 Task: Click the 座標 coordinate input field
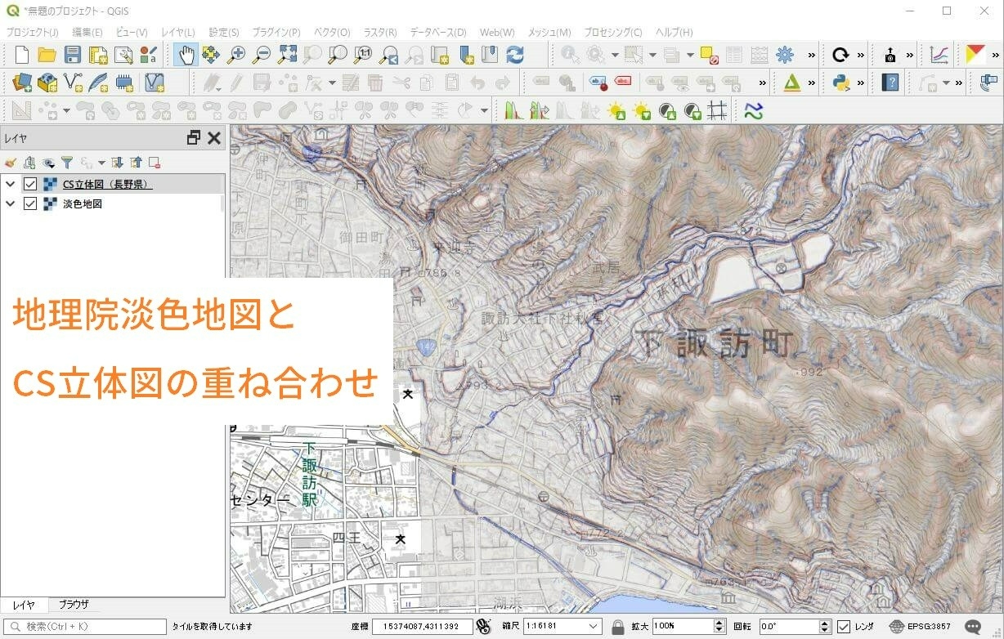pos(422,627)
